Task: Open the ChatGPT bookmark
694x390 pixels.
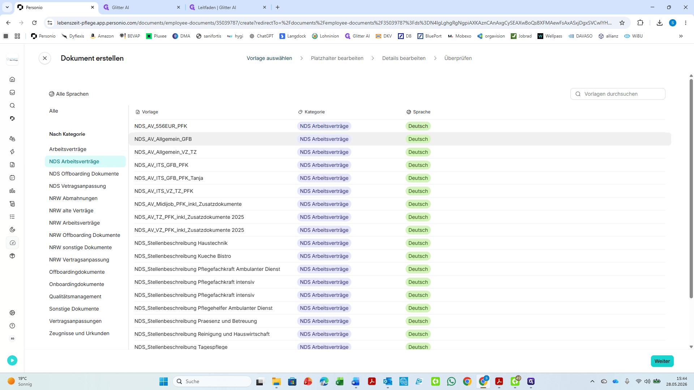Action: (x=261, y=36)
